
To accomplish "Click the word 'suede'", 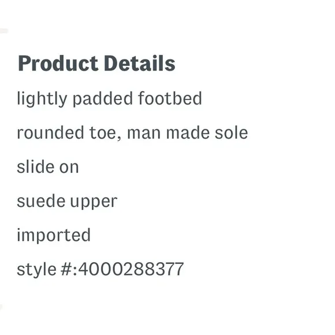I will pyautogui.click(x=41, y=201).
